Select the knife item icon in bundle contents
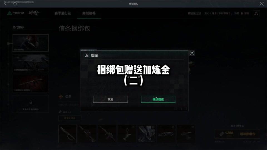This screenshot has width=267, height=150. click(68, 134)
